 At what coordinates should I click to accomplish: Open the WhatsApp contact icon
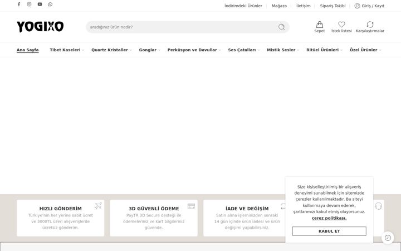[x=50, y=4]
